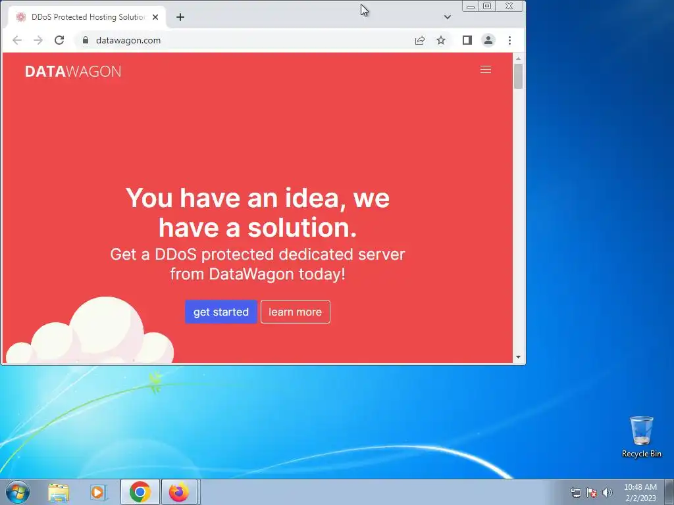Open the Windows Start menu

(18, 492)
